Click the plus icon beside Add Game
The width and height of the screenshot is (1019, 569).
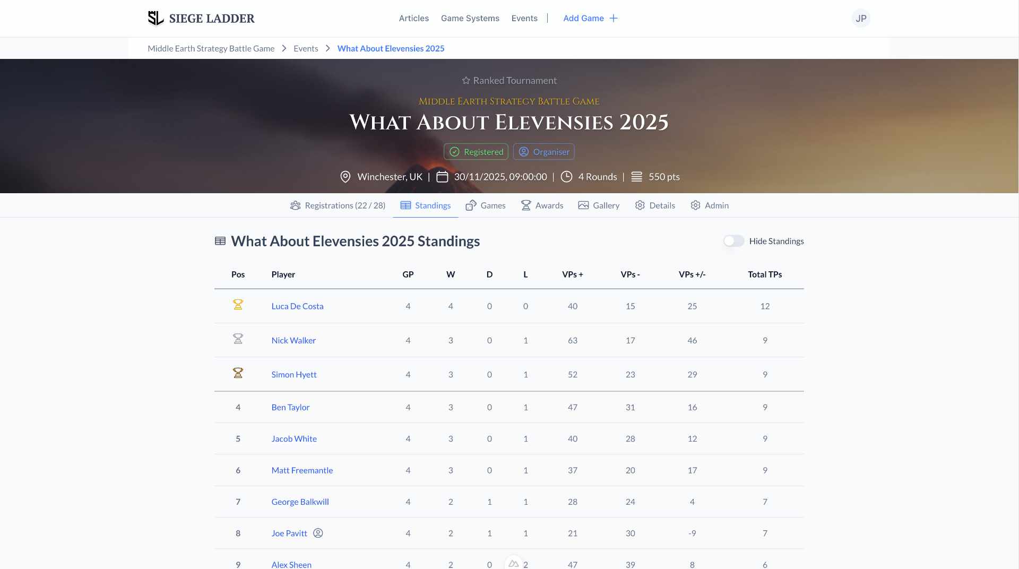click(614, 18)
